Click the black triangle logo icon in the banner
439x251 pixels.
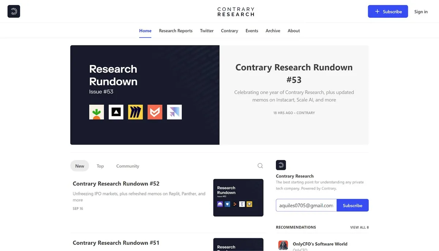click(116, 112)
